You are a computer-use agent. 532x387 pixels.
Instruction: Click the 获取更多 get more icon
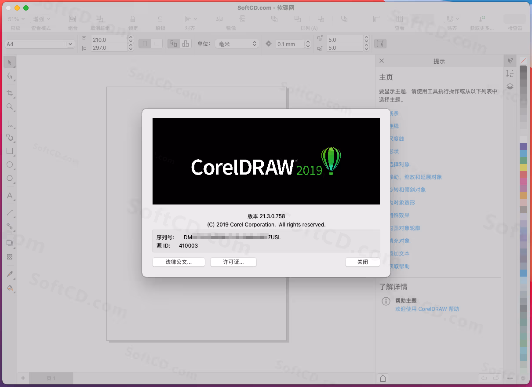click(482, 19)
